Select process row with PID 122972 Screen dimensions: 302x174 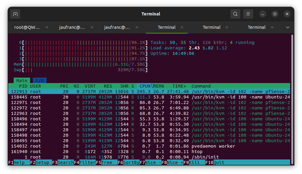coord(149,108)
